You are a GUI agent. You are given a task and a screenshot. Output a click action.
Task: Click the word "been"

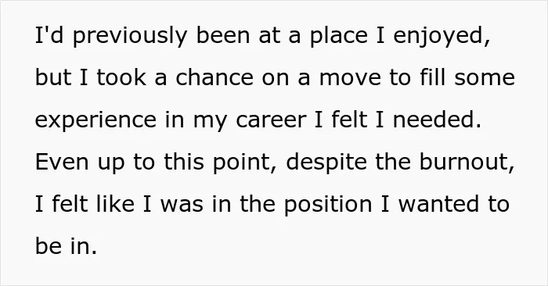[x=223, y=35]
